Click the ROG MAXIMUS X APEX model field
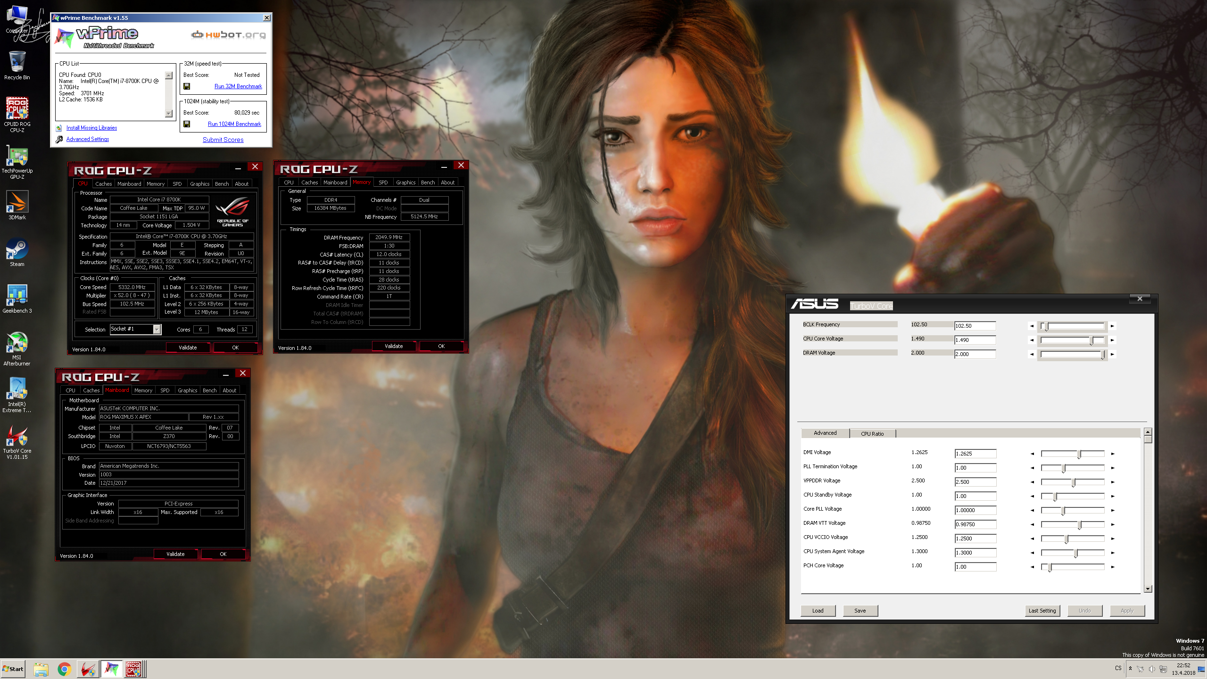Screen dimensions: 1207x679 (144, 417)
